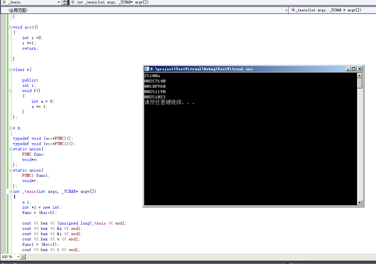The height and width of the screenshot is (264, 376).
Task: Click console output line '25100a'
Action: coord(152,76)
